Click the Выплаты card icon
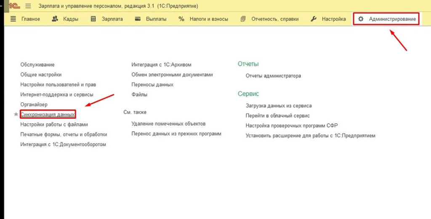The width and height of the screenshot is (431, 219). click(138, 19)
